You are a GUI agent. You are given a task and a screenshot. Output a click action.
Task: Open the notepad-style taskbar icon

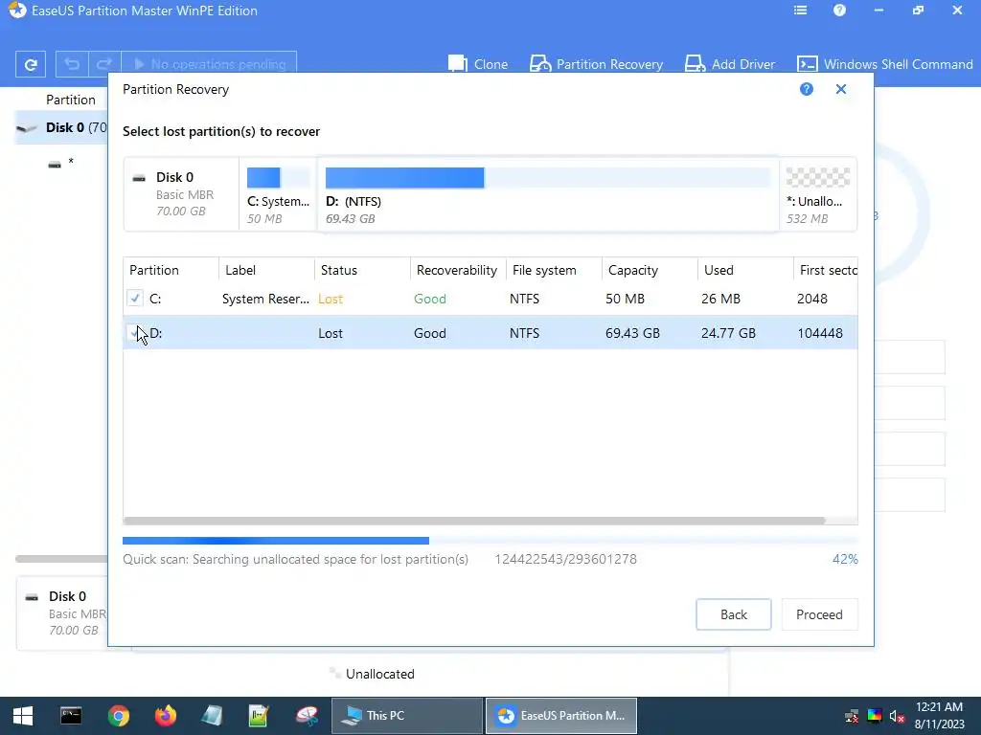[213, 716]
